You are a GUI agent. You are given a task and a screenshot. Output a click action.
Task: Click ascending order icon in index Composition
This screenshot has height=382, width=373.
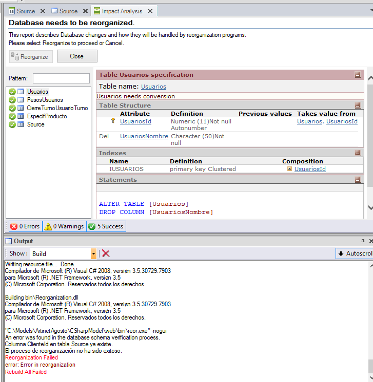point(289,168)
